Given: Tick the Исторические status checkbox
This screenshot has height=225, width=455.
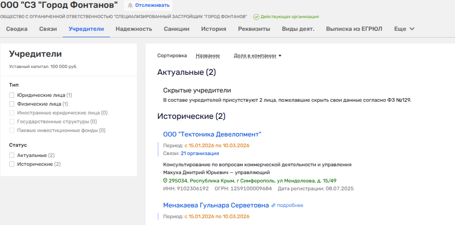Looking at the screenshot, I should pos(12,164).
